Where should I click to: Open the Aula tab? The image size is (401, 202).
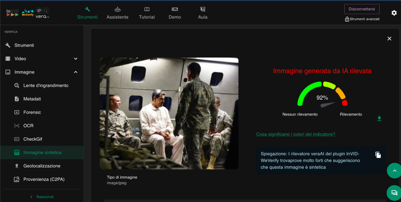point(203,13)
